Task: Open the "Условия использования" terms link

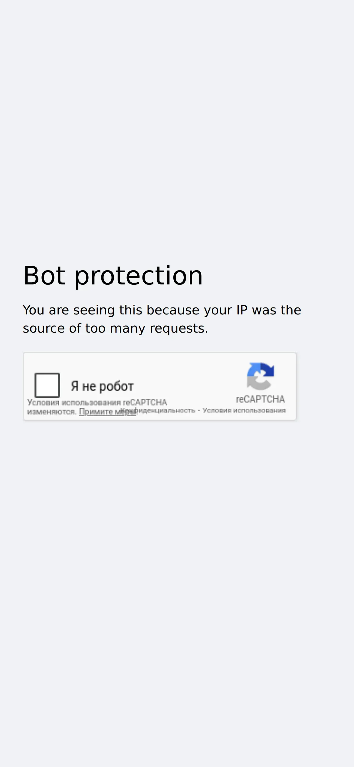Action: [244, 410]
